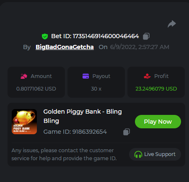Select the Golden Piggy Bank - Bling Bling title
189x182 pixels.
[x=83, y=116]
